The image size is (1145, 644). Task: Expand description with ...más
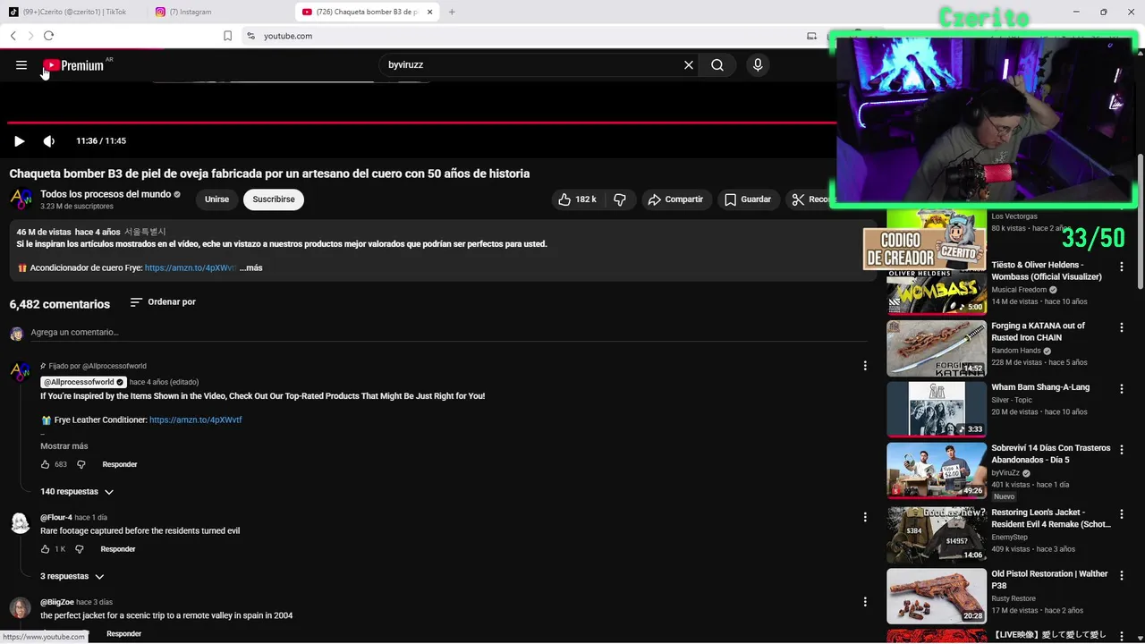point(251,267)
